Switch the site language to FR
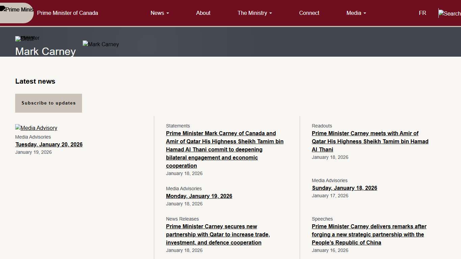The height and width of the screenshot is (259, 461). coord(423,13)
